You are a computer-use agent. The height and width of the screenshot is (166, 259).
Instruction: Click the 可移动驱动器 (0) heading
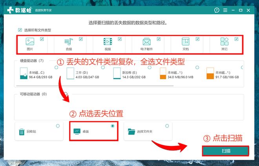33,94
